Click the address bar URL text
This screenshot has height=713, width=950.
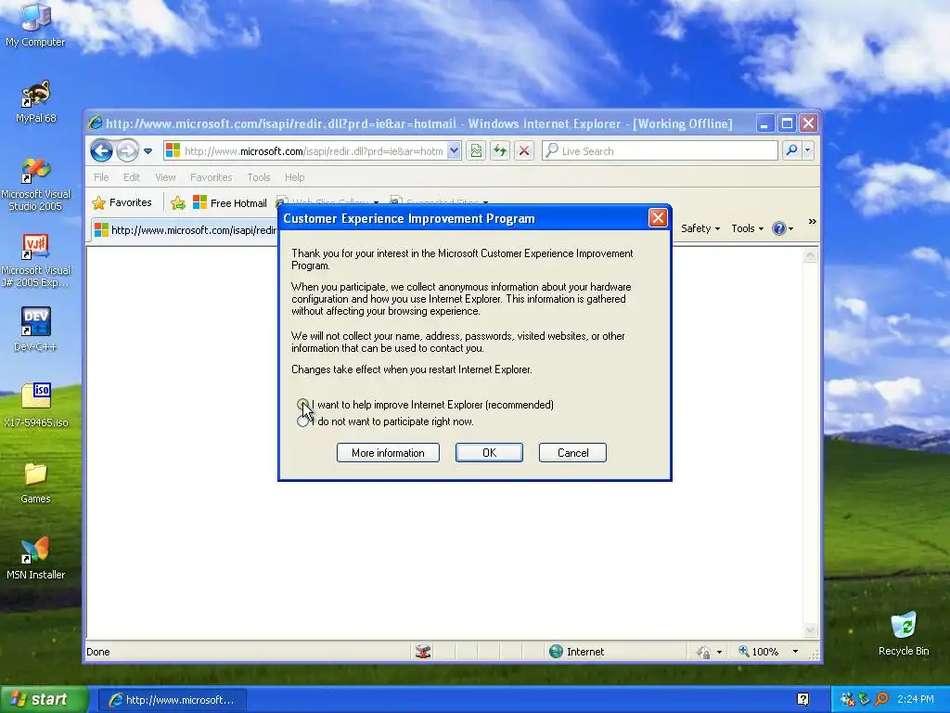coord(314,151)
